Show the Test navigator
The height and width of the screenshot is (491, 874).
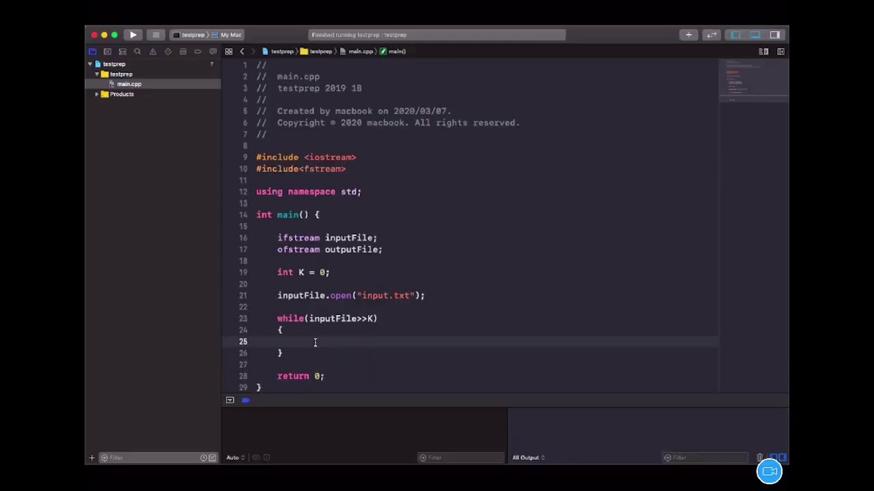click(168, 51)
